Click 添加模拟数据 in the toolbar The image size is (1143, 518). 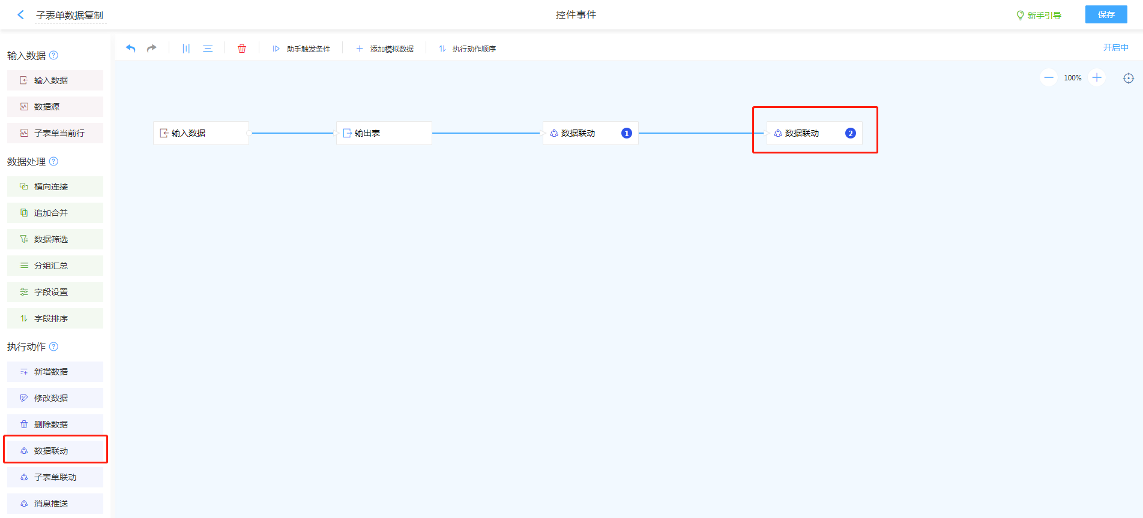click(385, 49)
